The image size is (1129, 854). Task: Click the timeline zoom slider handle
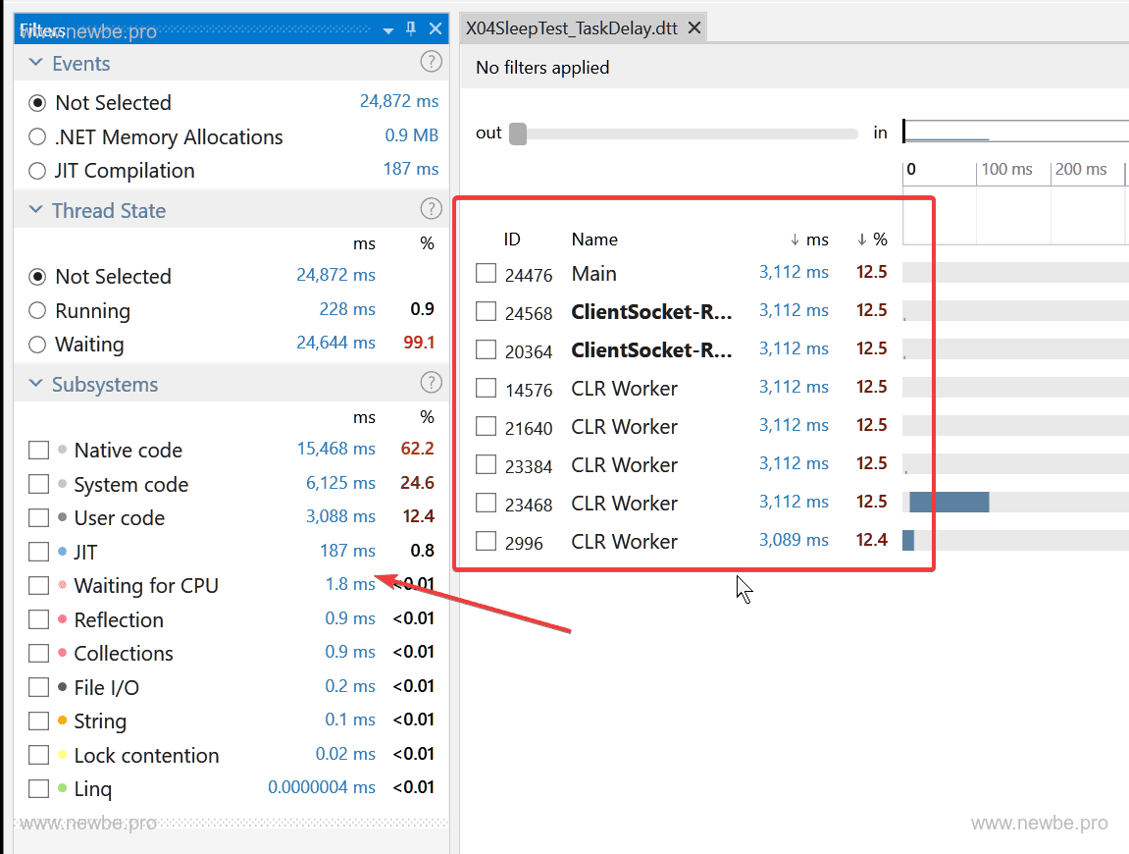[x=518, y=133]
